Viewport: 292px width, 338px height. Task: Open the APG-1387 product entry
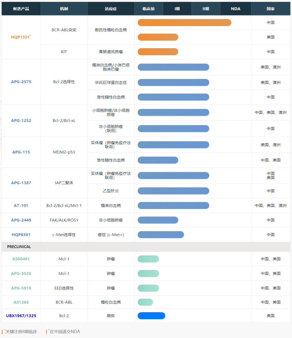21,183
